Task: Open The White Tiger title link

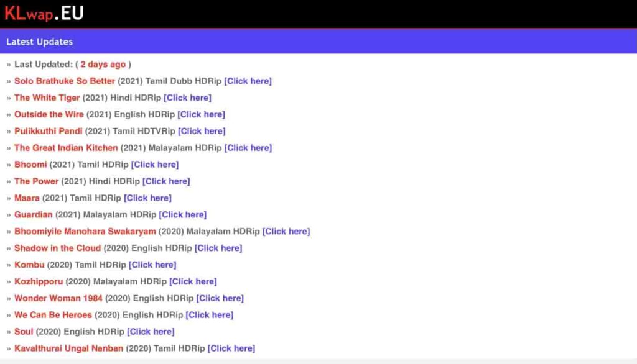Action: (x=47, y=98)
